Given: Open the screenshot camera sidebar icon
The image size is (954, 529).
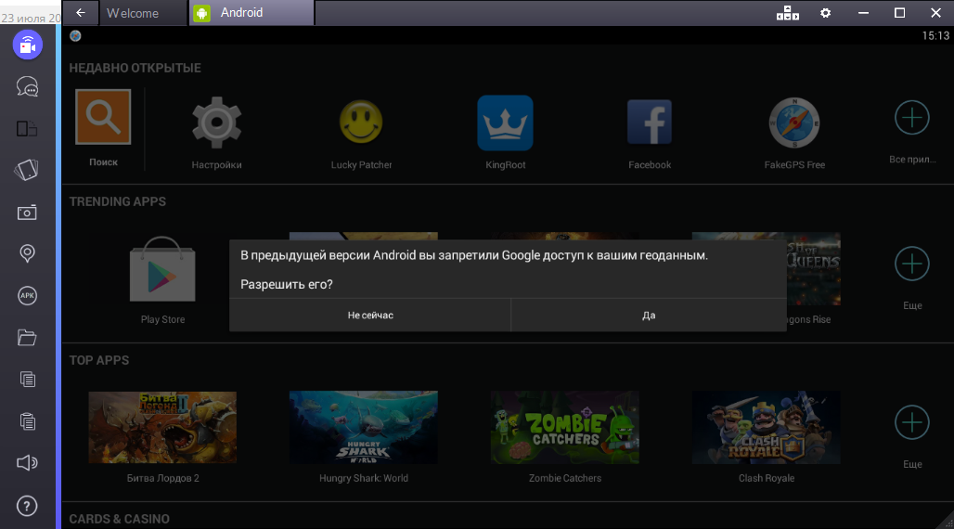Looking at the screenshot, I should 28,213.
